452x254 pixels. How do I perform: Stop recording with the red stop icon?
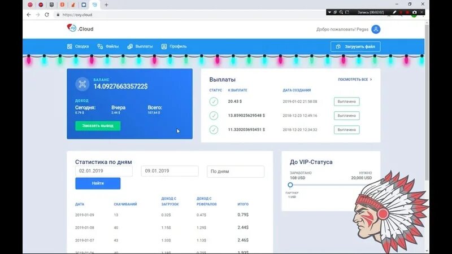[x=407, y=12]
